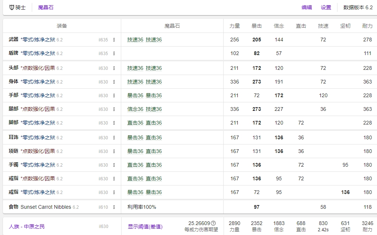Click the 头部 item *点数强化/因果

tap(38, 68)
